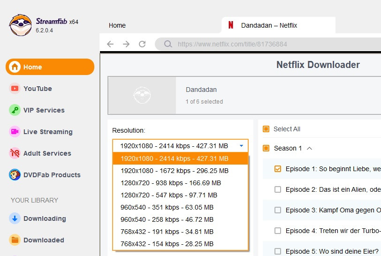Open Live Streaming section

pyautogui.click(x=47, y=132)
